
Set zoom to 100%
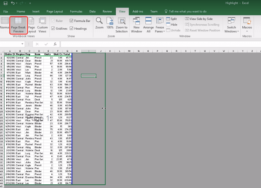click(x=110, y=24)
